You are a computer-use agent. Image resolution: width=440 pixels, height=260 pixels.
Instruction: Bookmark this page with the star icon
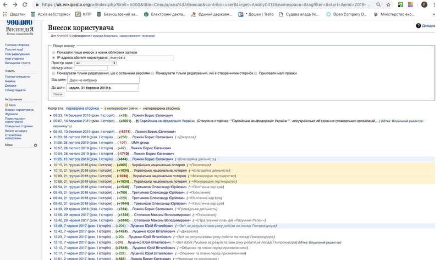point(388,4)
